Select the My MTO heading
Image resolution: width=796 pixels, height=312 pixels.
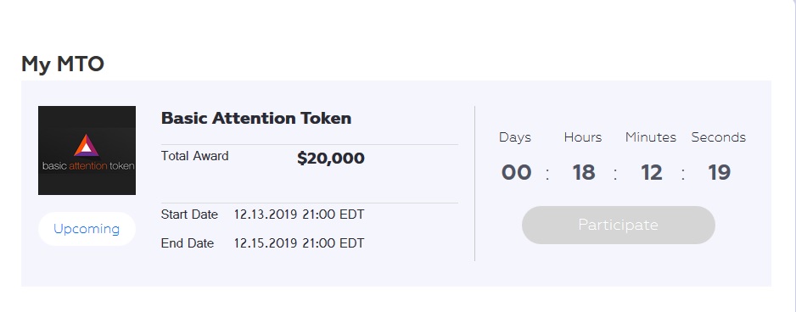coord(63,64)
